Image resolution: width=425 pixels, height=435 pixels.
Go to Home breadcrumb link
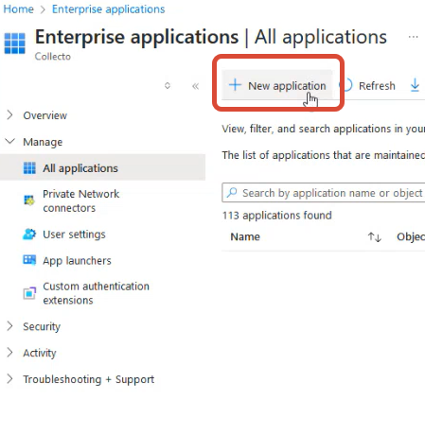(x=18, y=9)
